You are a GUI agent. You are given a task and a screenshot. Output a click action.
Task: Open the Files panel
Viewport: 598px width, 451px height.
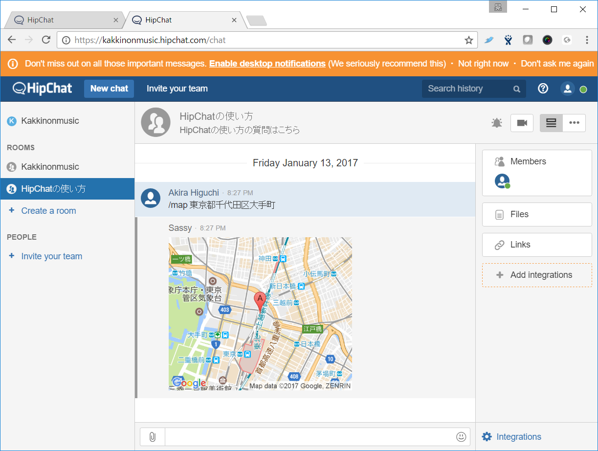pyautogui.click(x=537, y=214)
